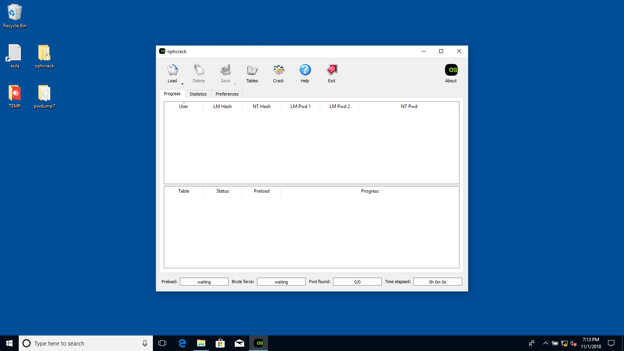Select the Recycle Bin desktop icon
624x351 pixels.
(x=15, y=16)
